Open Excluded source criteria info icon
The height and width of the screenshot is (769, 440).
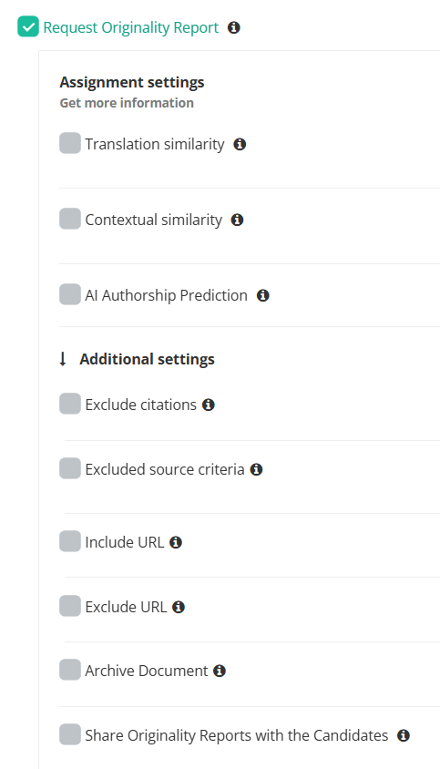[x=256, y=469]
